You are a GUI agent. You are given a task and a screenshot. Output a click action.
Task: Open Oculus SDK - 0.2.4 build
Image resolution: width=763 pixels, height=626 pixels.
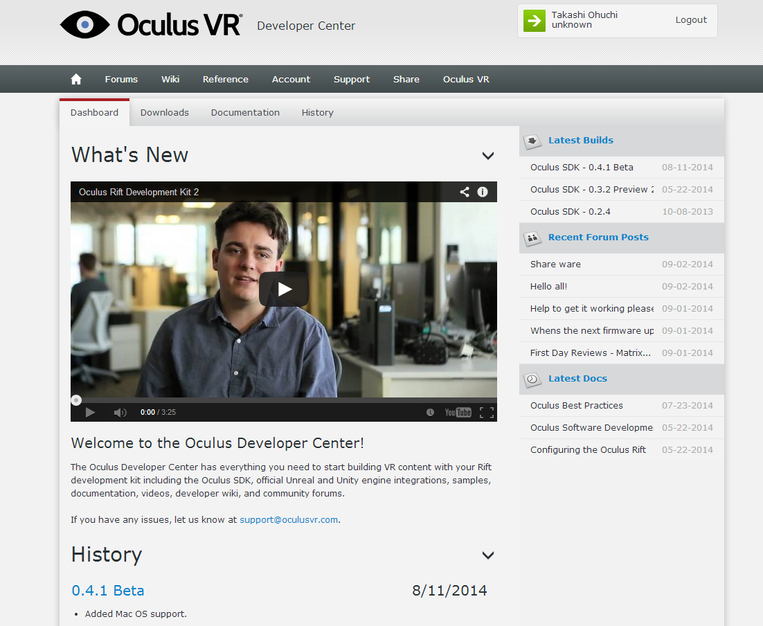tap(570, 212)
